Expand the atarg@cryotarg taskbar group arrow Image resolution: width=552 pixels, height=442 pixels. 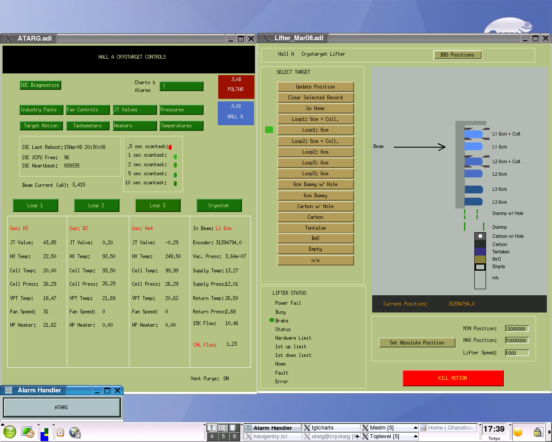click(358, 436)
